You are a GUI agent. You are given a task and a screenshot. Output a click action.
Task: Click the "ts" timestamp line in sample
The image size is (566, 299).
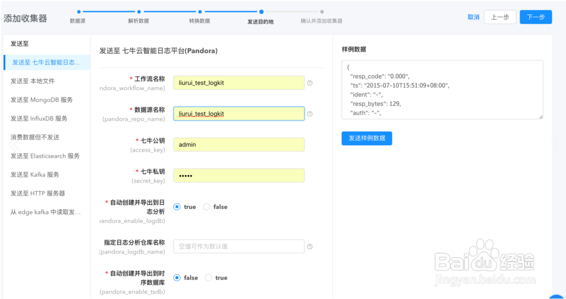(x=400, y=85)
